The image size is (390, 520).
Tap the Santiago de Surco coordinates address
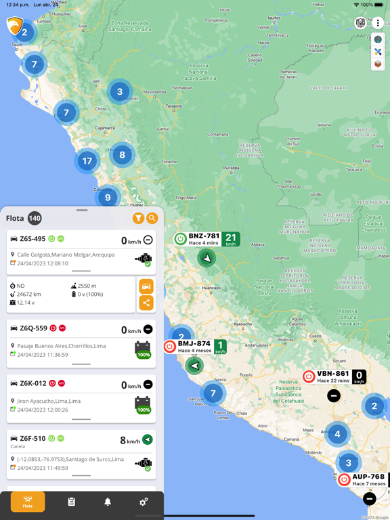pos(70,459)
